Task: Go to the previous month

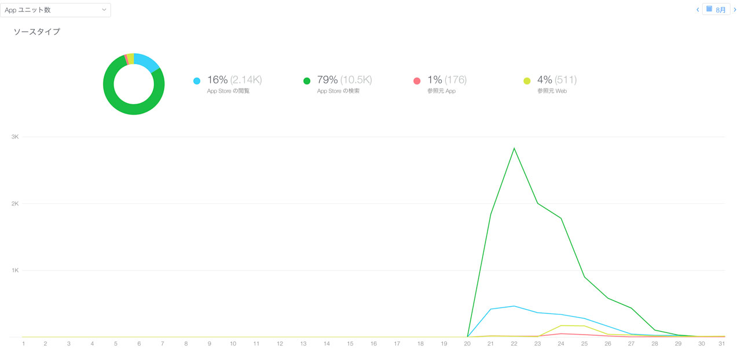Action: (x=698, y=10)
